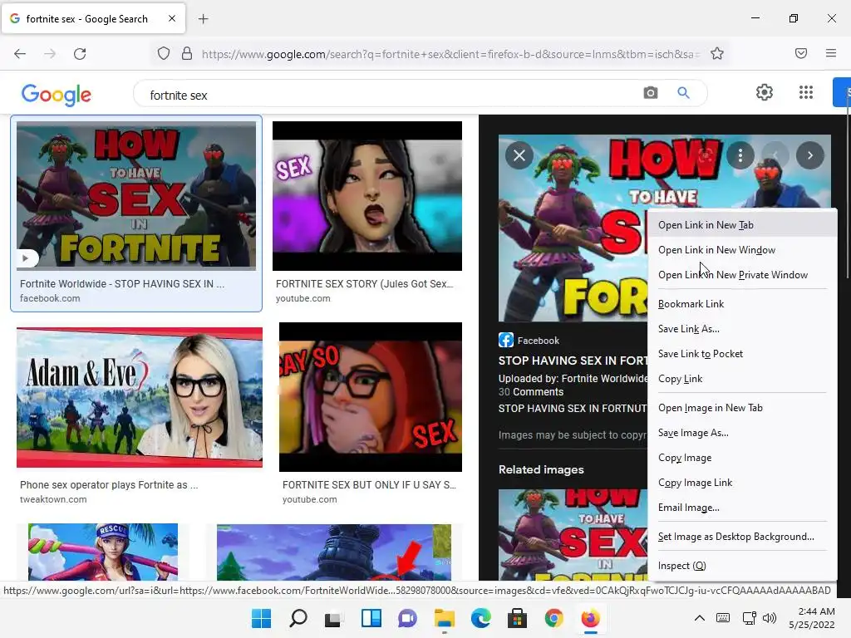851x638 pixels.
Task: Search by image using the camera icon
Action: point(650,93)
